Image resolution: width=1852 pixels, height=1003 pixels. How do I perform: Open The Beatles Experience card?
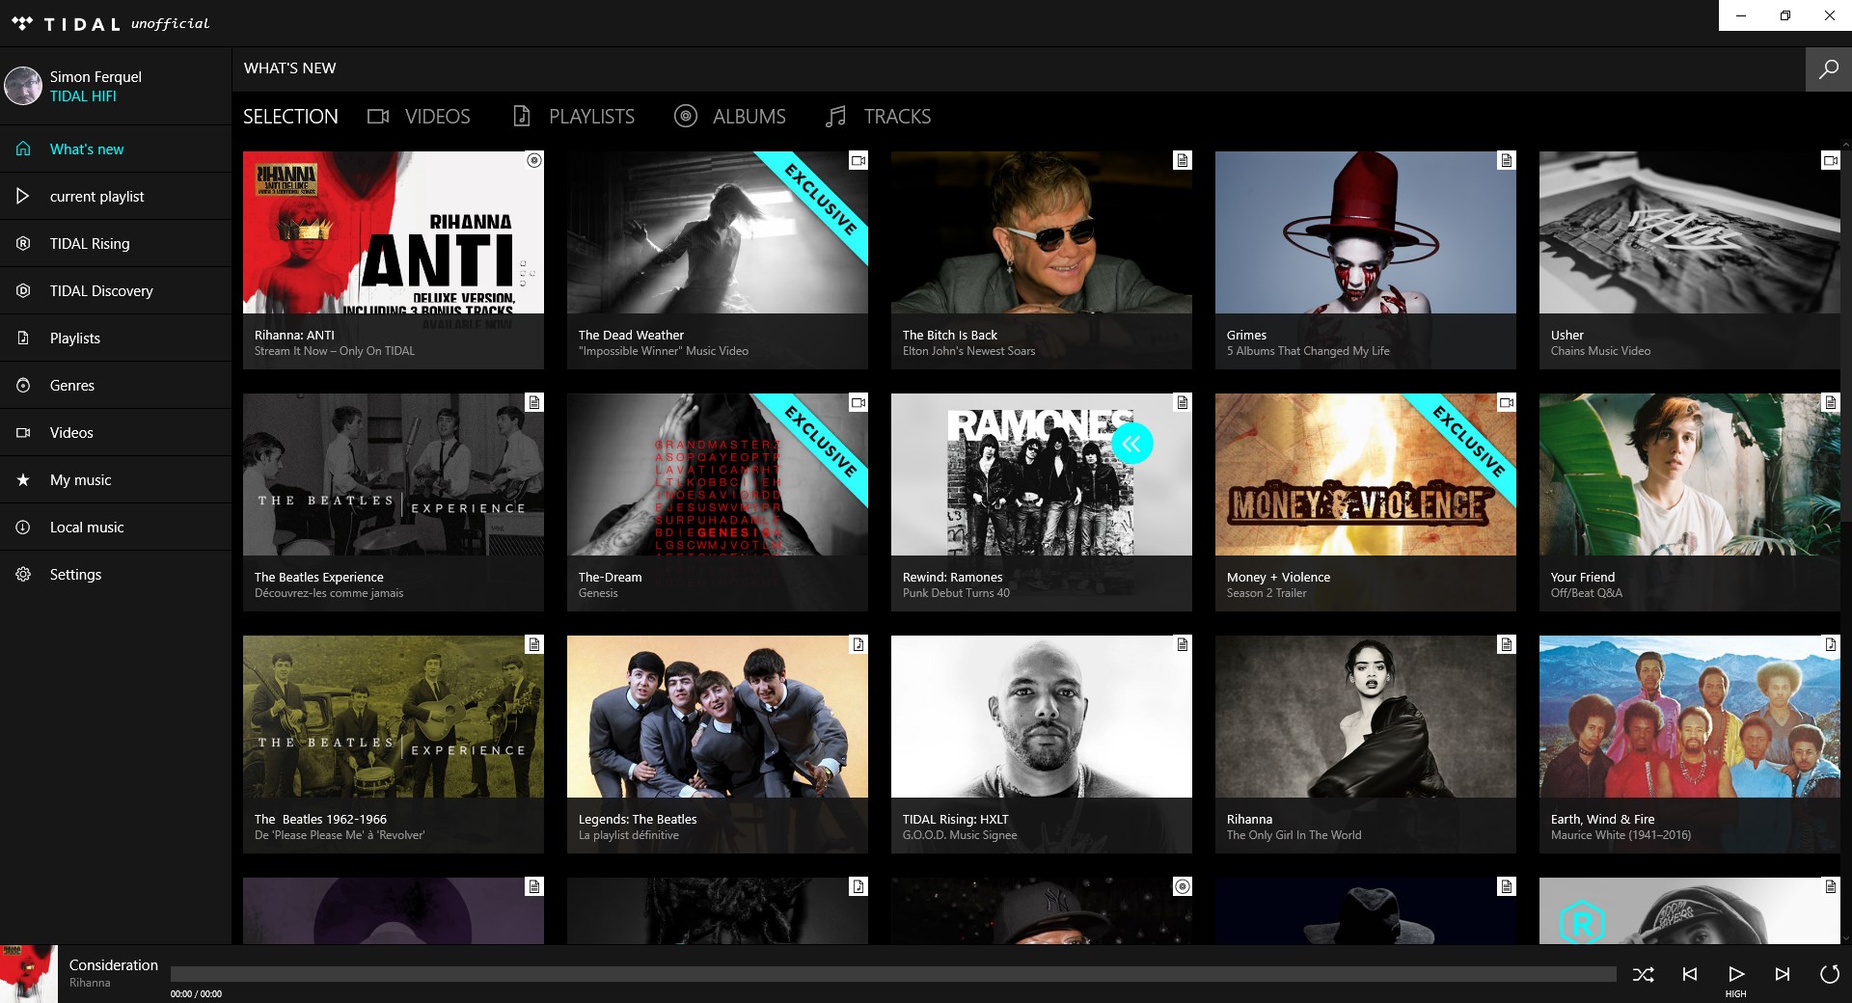(x=394, y=502)
